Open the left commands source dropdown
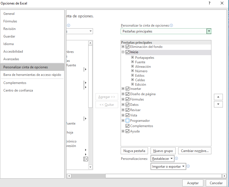 click(90, 31)
